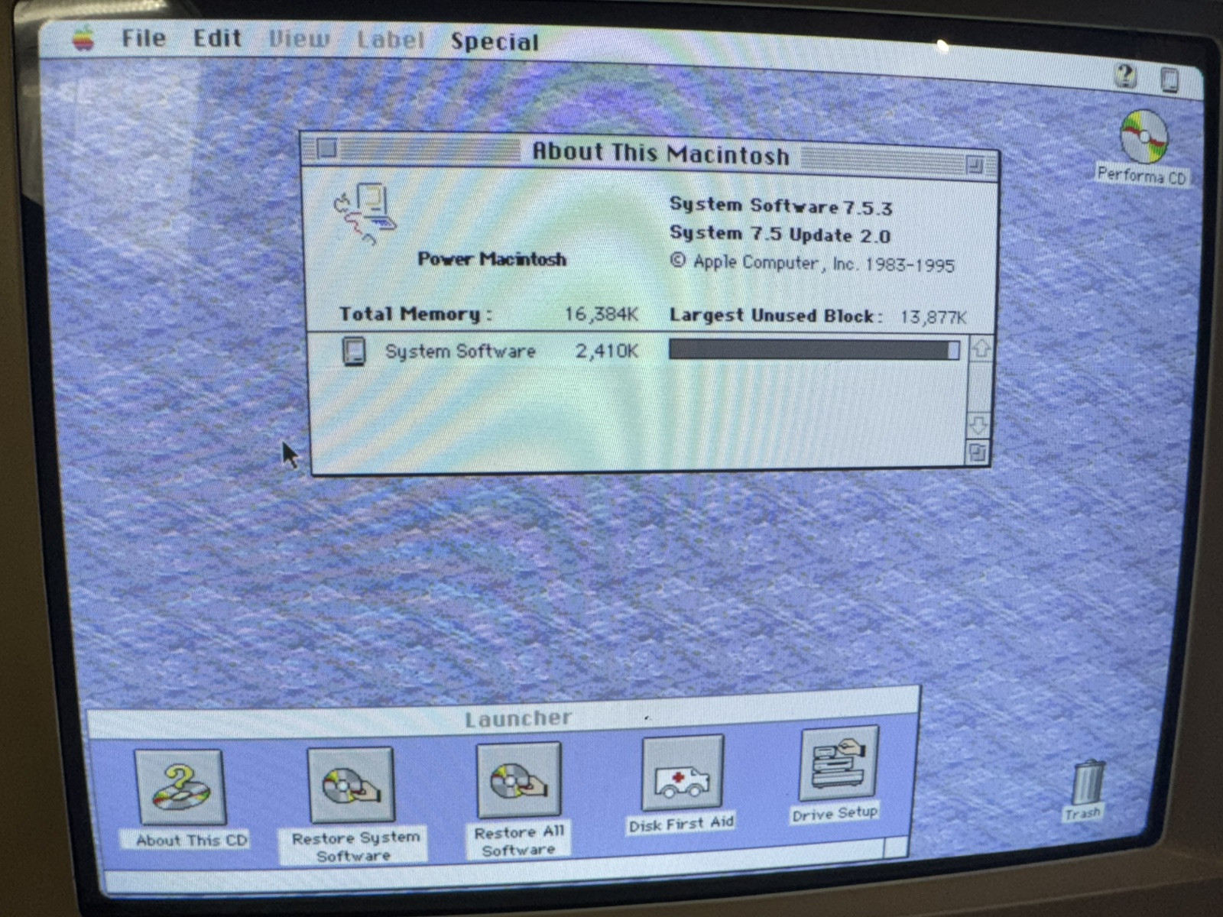The image size is (1223, 917).
Task: Click the System Software row icon
Action: 353,351
